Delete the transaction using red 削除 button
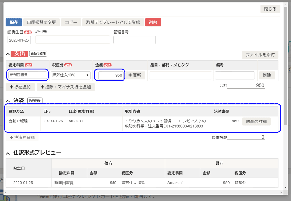The width and height of the screenshot is (291, 201). [x=153, y=22]
